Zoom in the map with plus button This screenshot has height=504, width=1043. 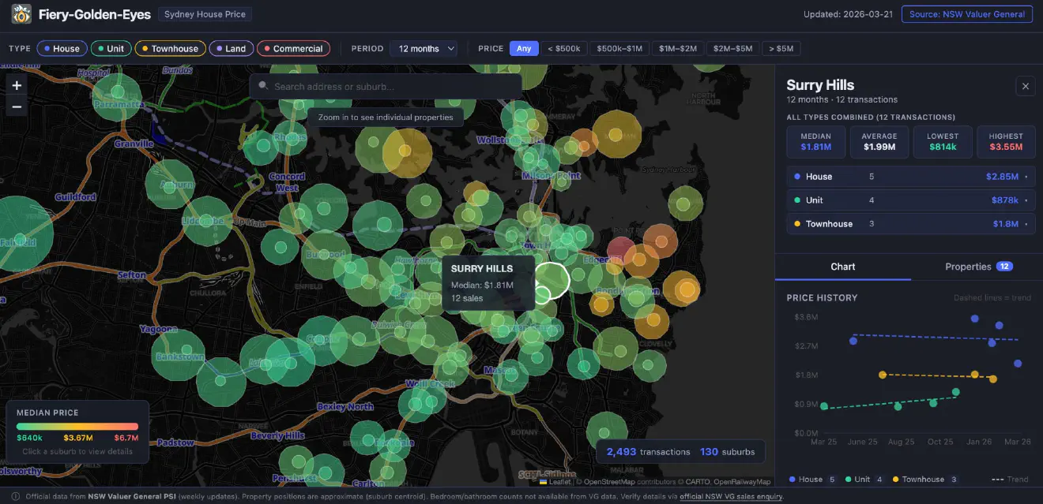coord(17,85)
